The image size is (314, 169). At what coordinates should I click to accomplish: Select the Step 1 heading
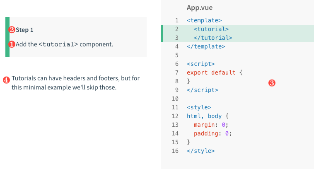click(x=24, y=30)
